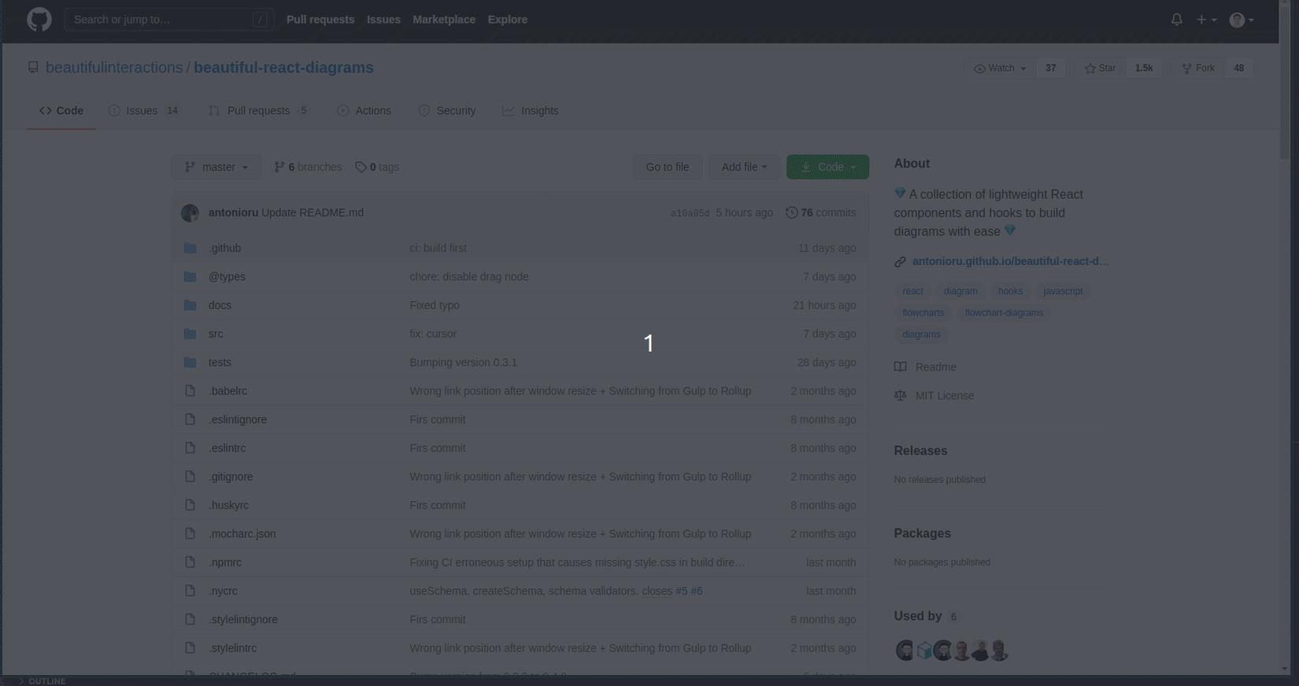The width and height of the screenshot is (1299, 686).
Task: Open the Readme link in About
Action: pyautogui.click(x=936, y=367)
